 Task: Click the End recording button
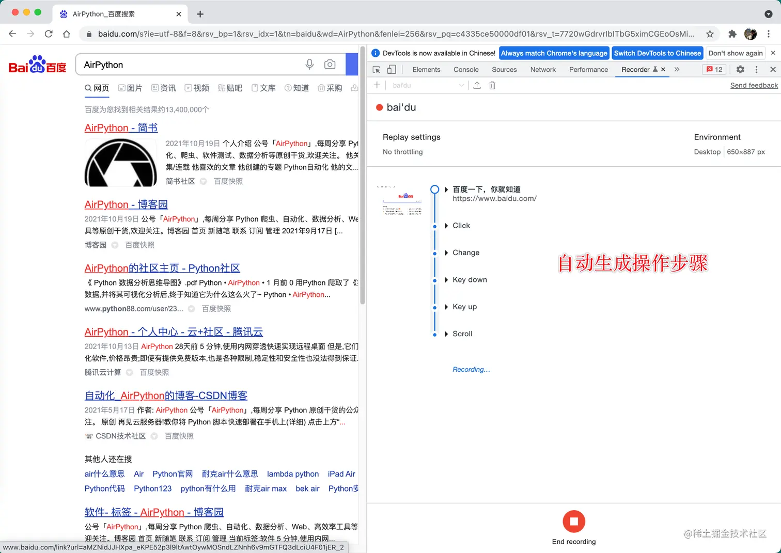tap(574, 522)
